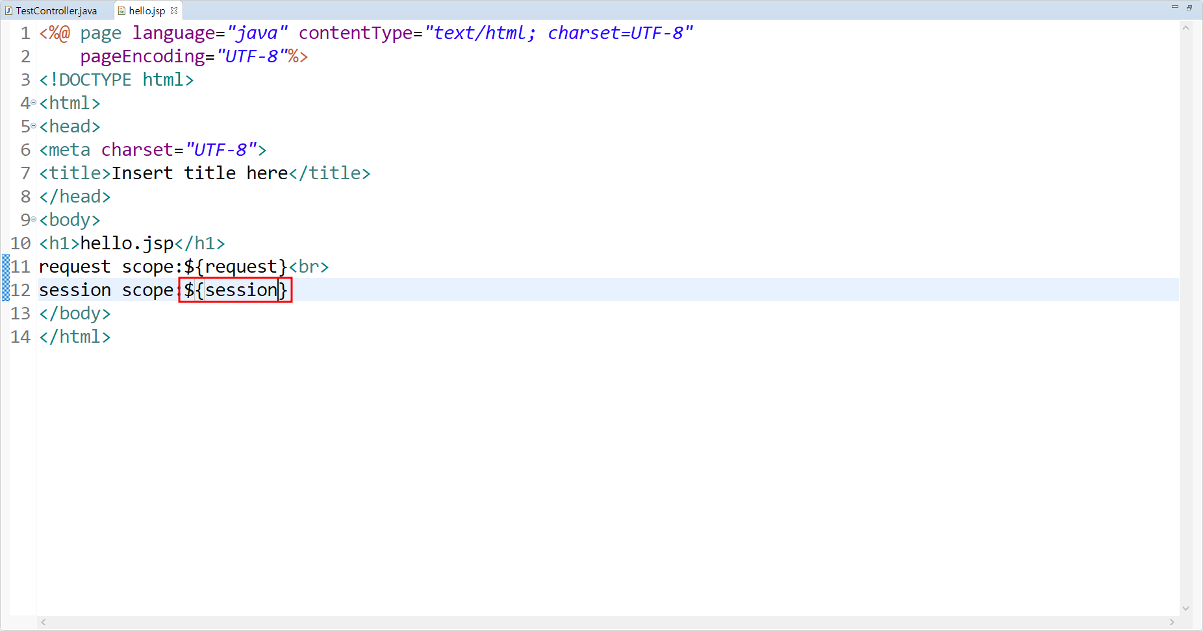
Task: Collapse the html tag fold on line 4
Action: click(x=34, y=103)
